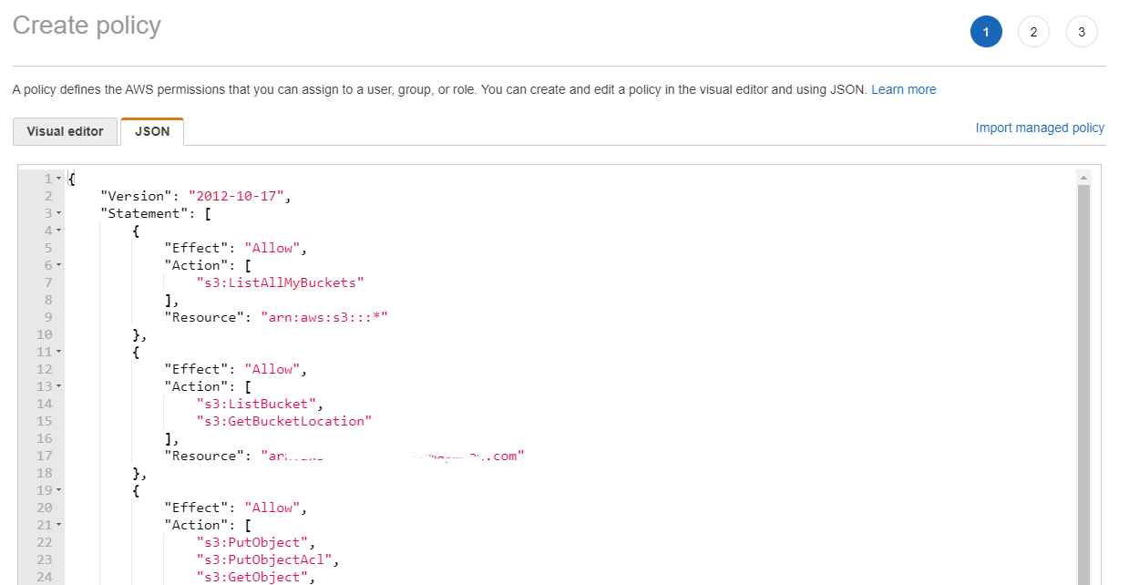Screen dimensions: 1129x585
Task: Fold the "Statement" array at line 3
Action: coord(59,213)
